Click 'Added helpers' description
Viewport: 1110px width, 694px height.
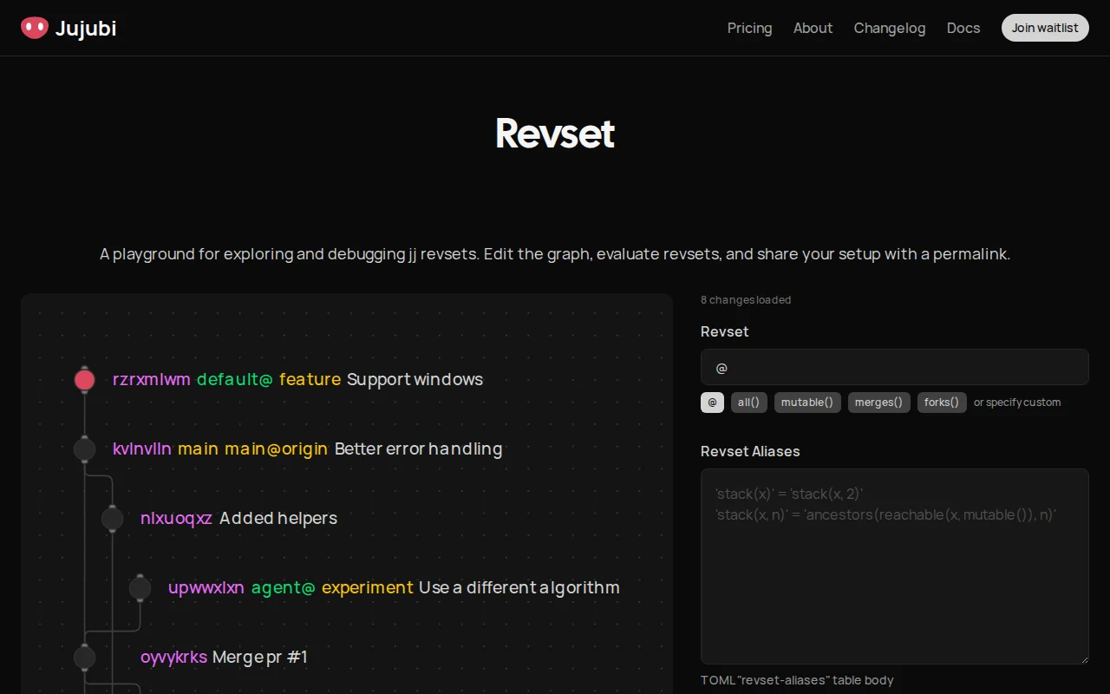278,518
